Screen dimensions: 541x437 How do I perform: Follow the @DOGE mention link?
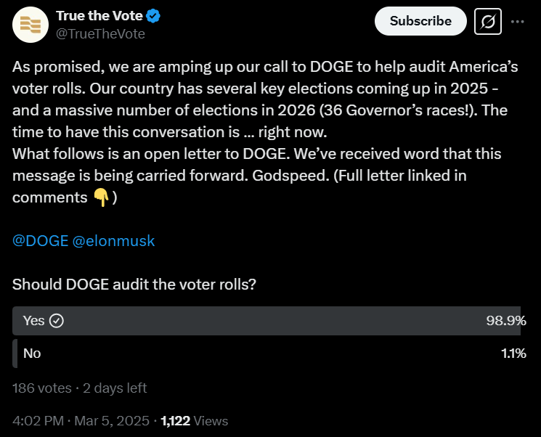click(40, 241)
